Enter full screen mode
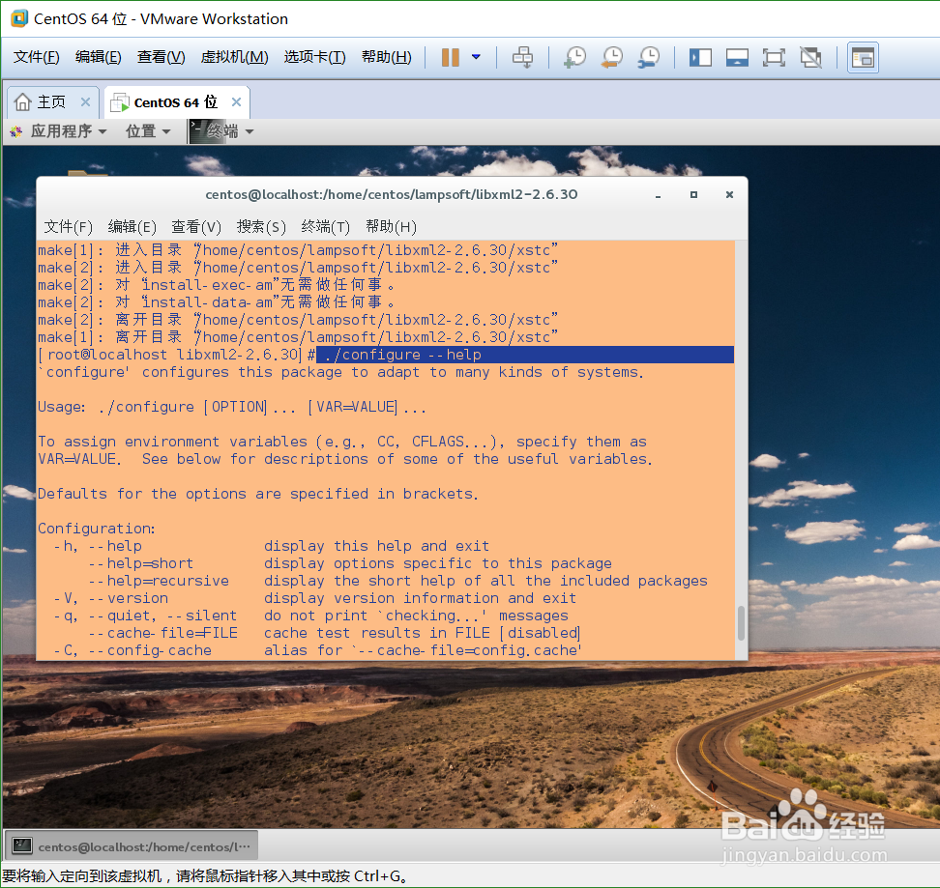The height and width of the screenshot is (888, 940). point(774,57)
